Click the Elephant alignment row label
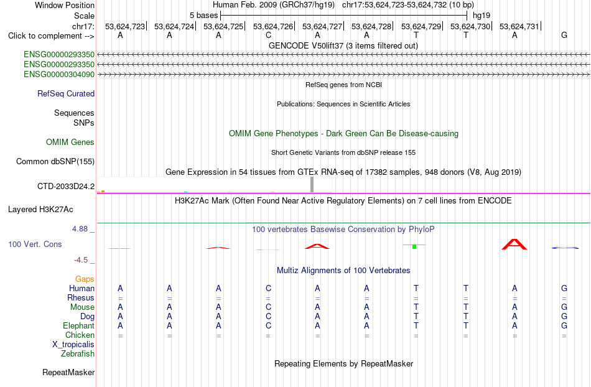 (78, 325)
